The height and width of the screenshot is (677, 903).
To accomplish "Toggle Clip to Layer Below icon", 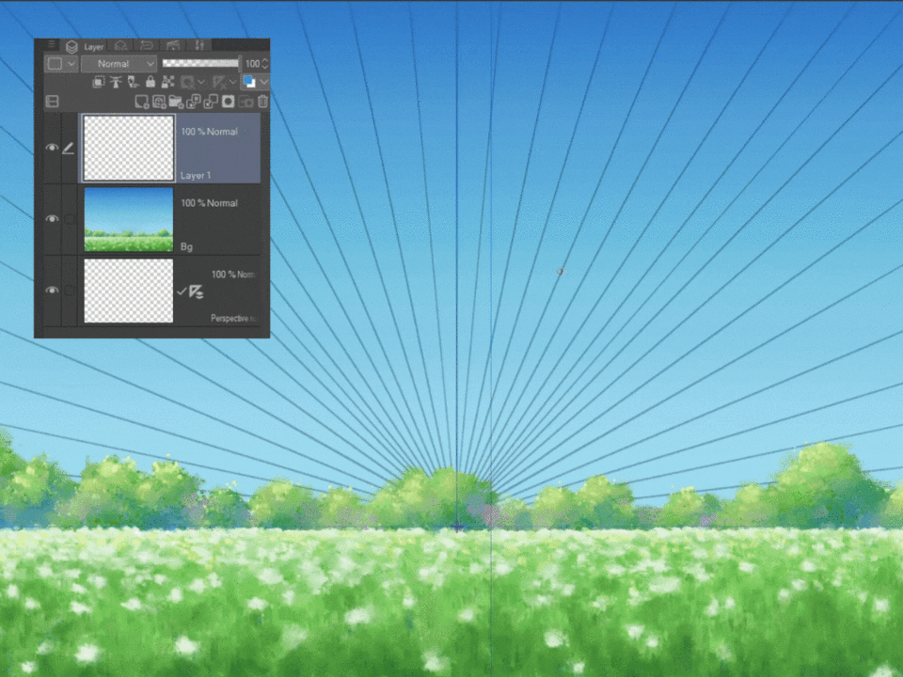I will [99, 83].
